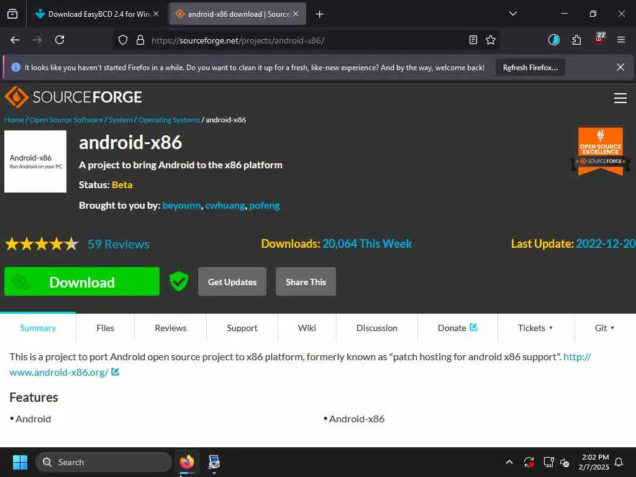View site security padlock info
This screenshot has width=636, height=477.
click(140, 40)
